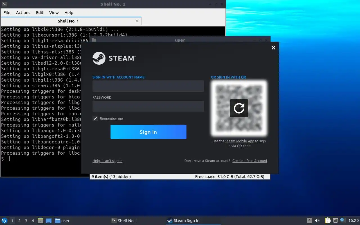The width and height of the screenshot is (360, 225).
Task: Click the '9 item(s) (13 hidden)' status text
Action: 111,177
